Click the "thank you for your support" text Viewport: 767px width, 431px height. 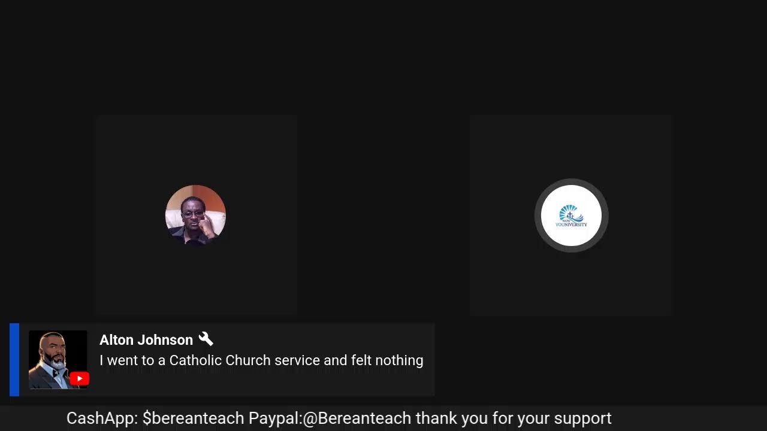[514, 418]
